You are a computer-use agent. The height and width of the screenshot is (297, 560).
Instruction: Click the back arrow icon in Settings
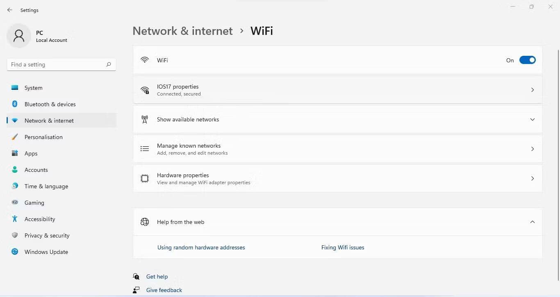tap(10, 10)
